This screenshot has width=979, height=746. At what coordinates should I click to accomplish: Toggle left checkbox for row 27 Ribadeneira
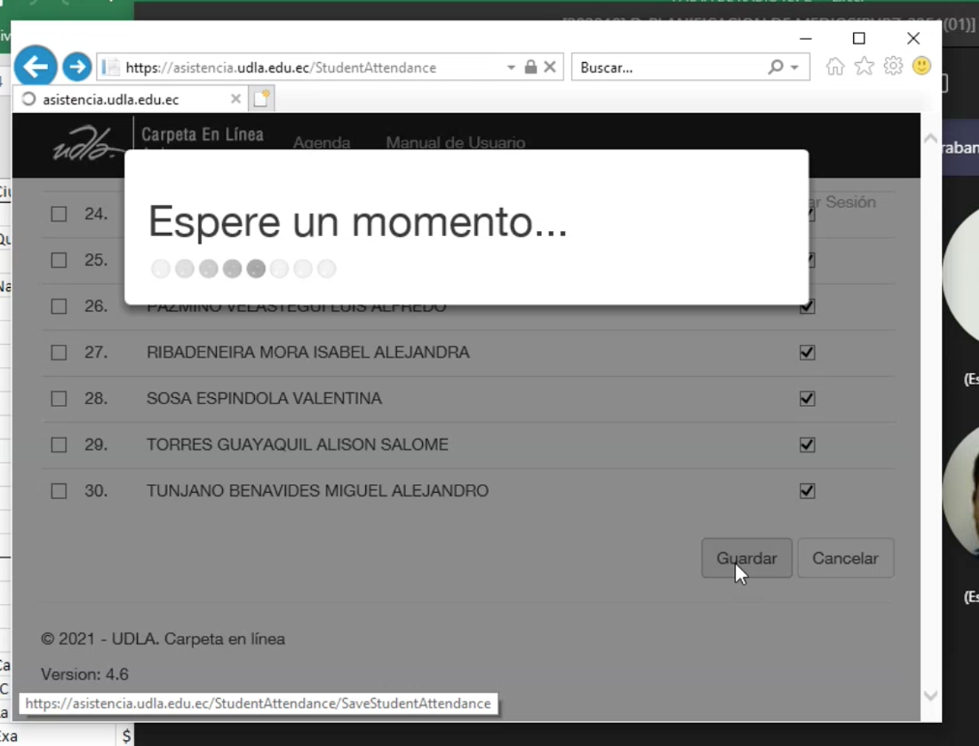click(x=59, y=353)
